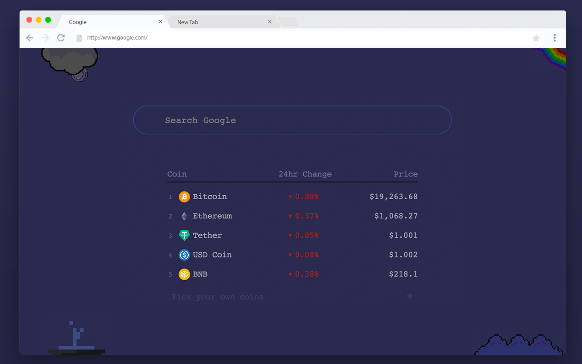Viewport: 582px width, 364px height.
Task: Click the $218.1 BNB price
Action: [403, 274]
